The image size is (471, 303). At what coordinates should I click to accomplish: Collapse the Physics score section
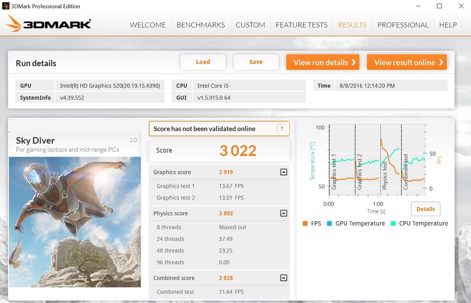pos(283,213)
